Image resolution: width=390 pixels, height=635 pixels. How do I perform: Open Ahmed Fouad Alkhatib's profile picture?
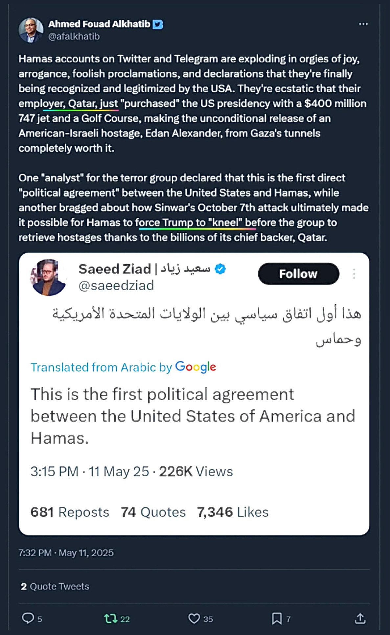coord(31,30)
